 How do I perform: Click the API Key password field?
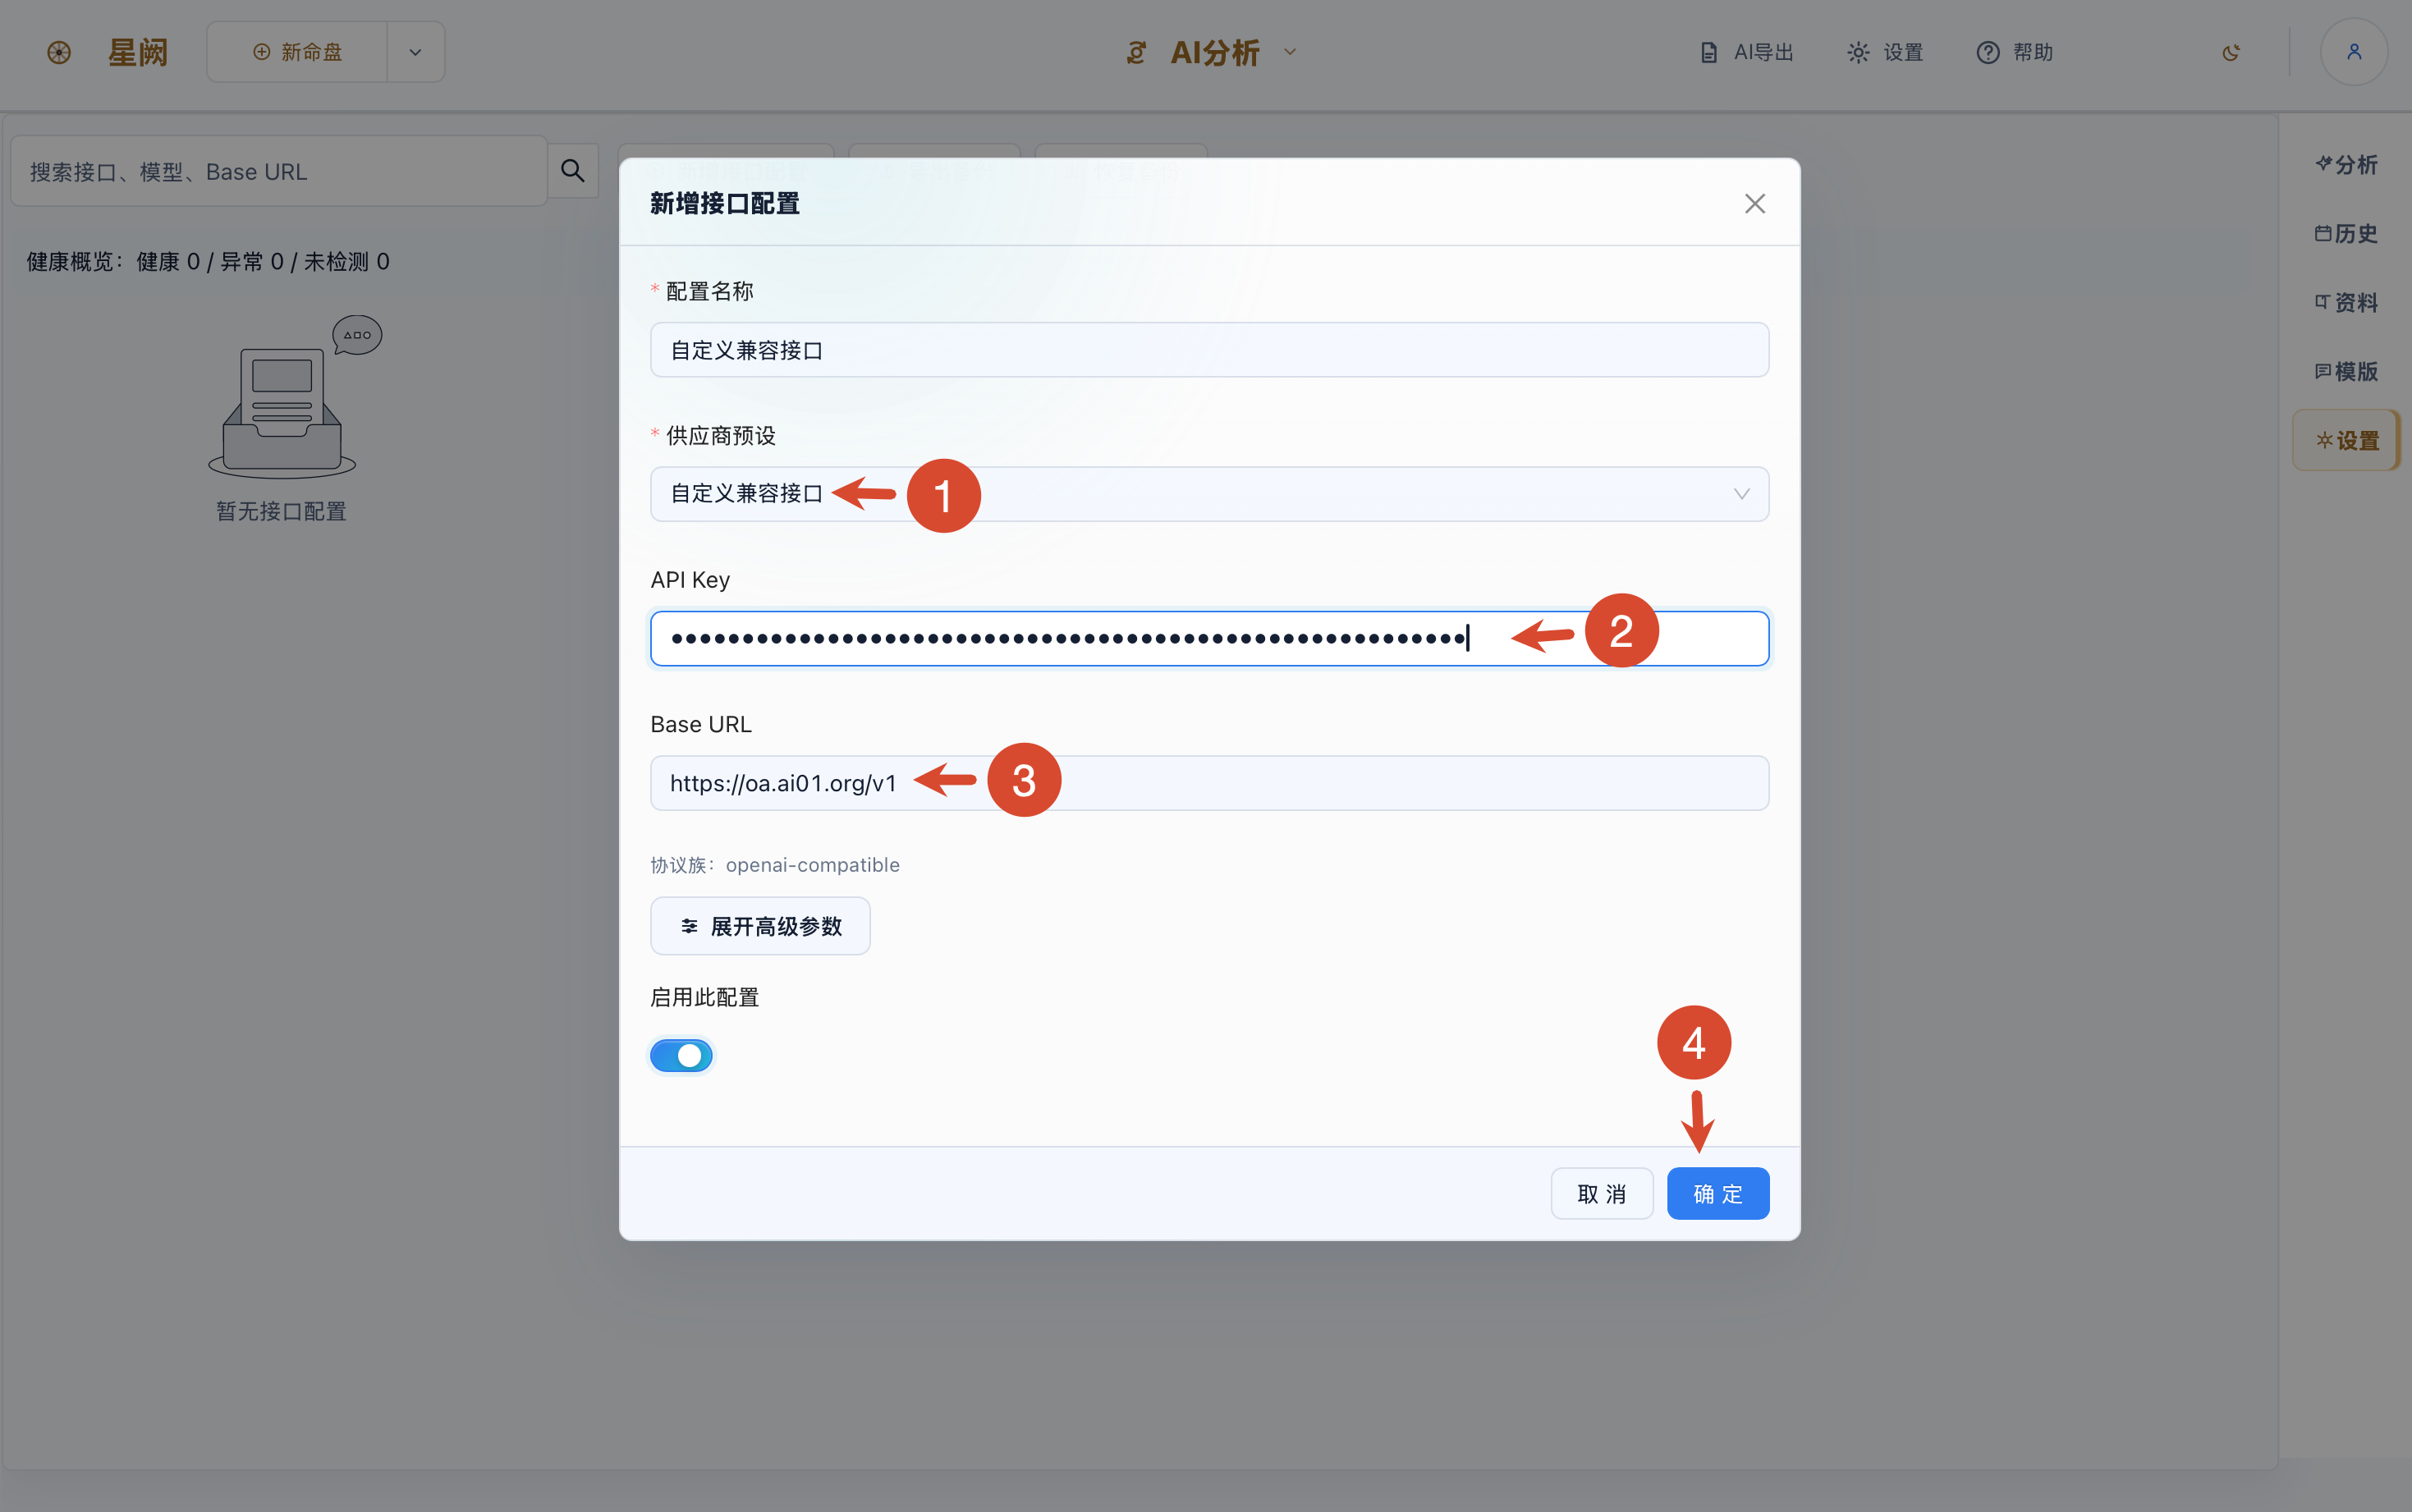[x=1209, y=638]
